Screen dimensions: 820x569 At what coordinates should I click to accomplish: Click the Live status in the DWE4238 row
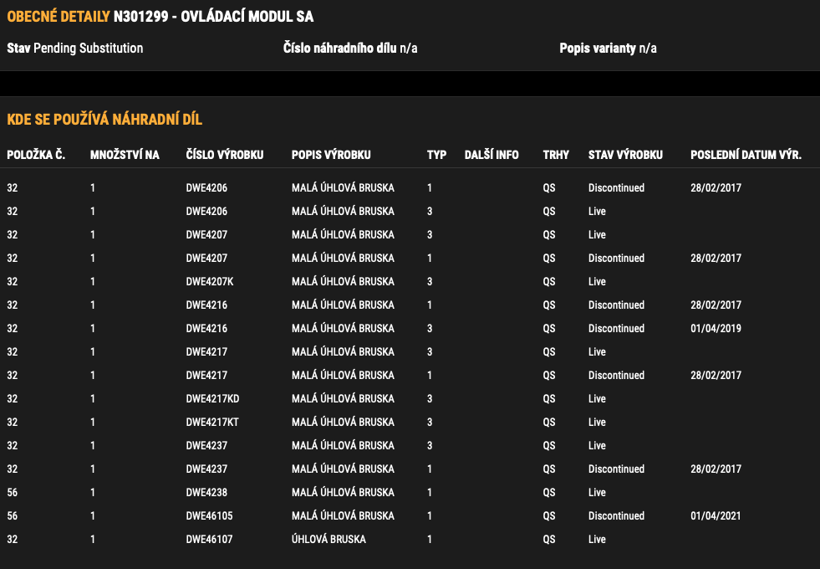pyautogui.click(x=597, y=493)
